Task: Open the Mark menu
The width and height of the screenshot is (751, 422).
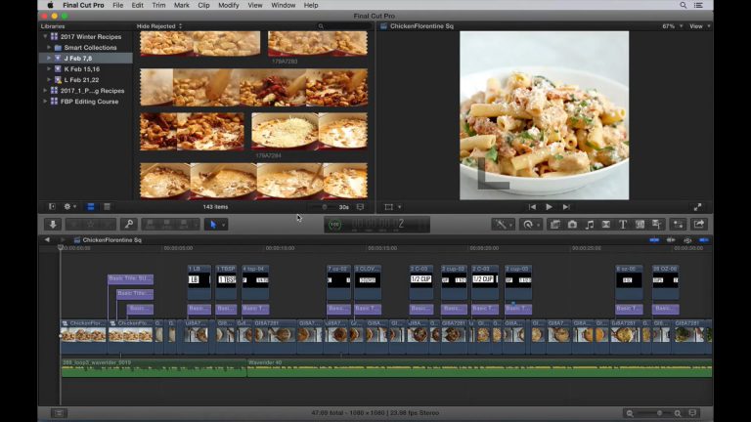Action: tap(182, 5)
